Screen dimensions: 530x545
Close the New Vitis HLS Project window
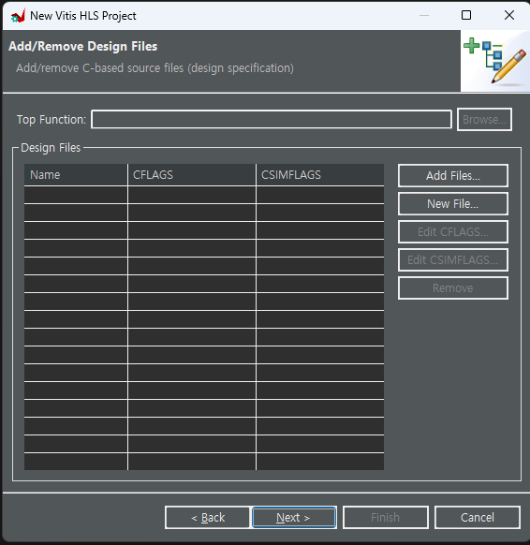point(509,15)
